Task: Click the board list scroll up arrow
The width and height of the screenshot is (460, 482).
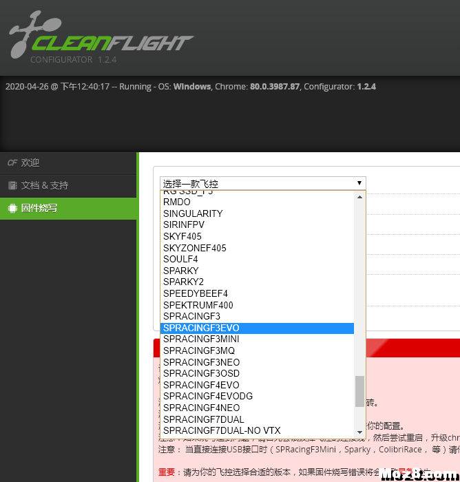Action: click(359, 197)
